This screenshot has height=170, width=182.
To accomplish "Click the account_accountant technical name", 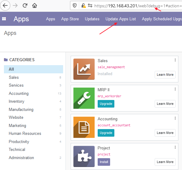I will [x=114, y=125].
